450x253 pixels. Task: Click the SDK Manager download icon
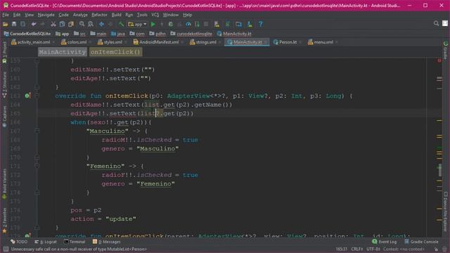[250, 25]
